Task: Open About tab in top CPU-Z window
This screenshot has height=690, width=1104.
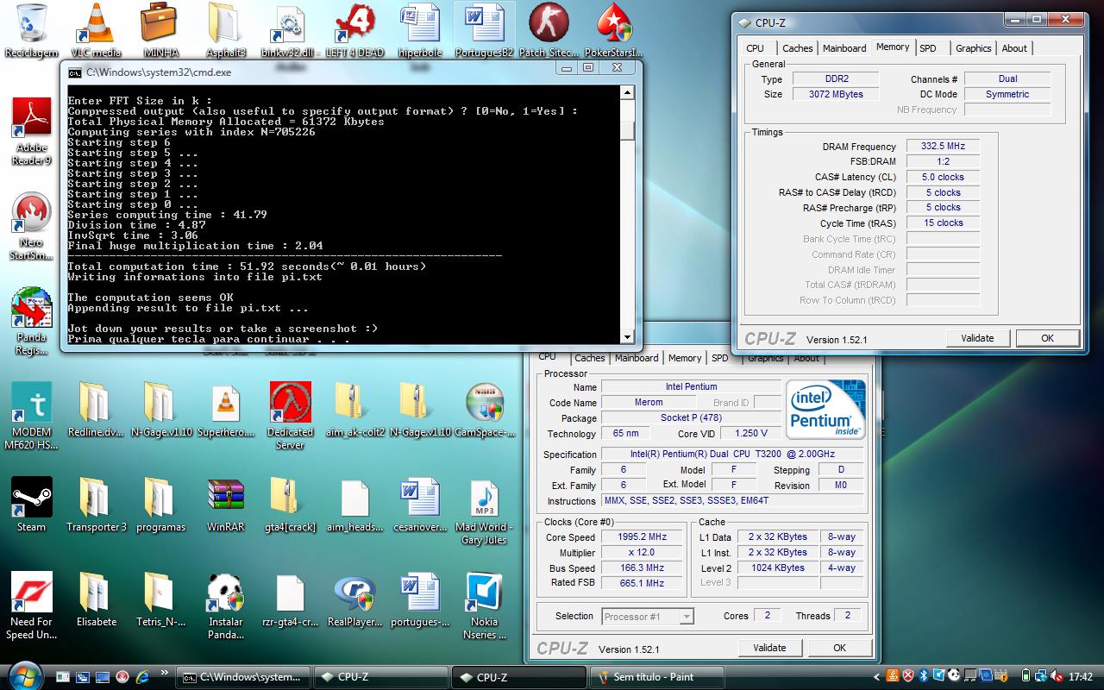Action: (x=1014, y=48)
